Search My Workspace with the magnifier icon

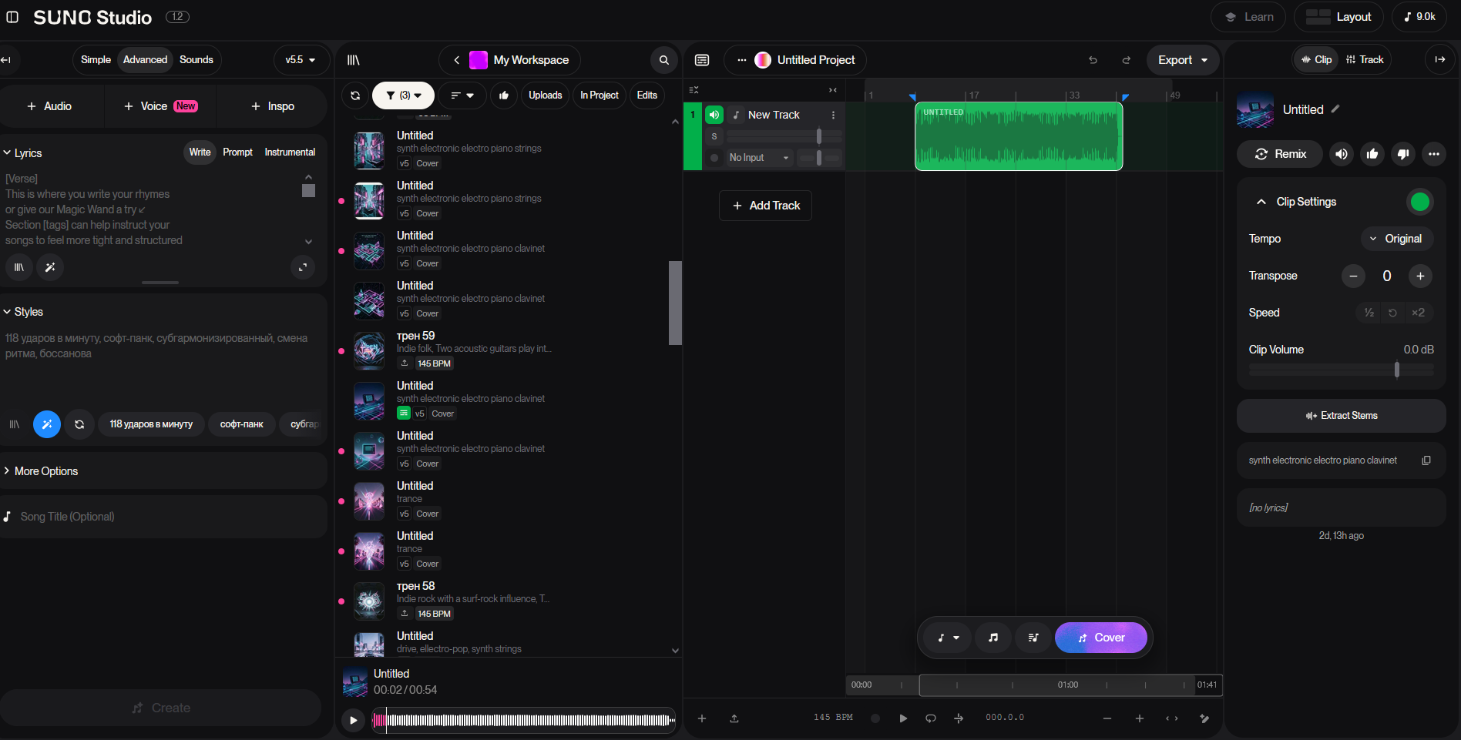(663, 60)
